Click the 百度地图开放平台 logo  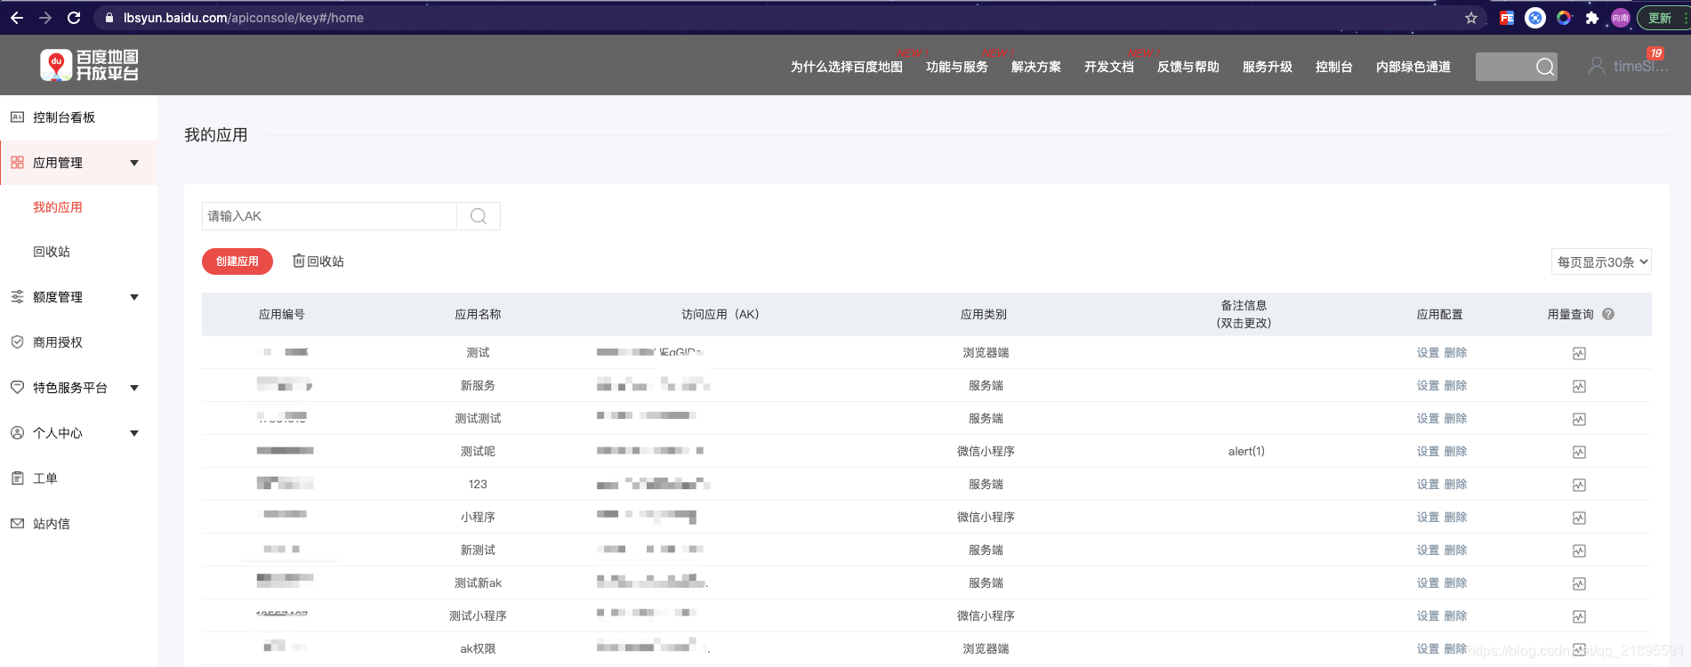pos(89,65)
